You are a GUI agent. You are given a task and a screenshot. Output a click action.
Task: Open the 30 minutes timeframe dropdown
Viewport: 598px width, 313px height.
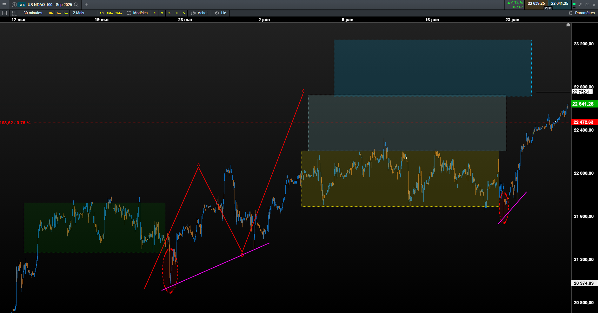[x=33, y=13]
